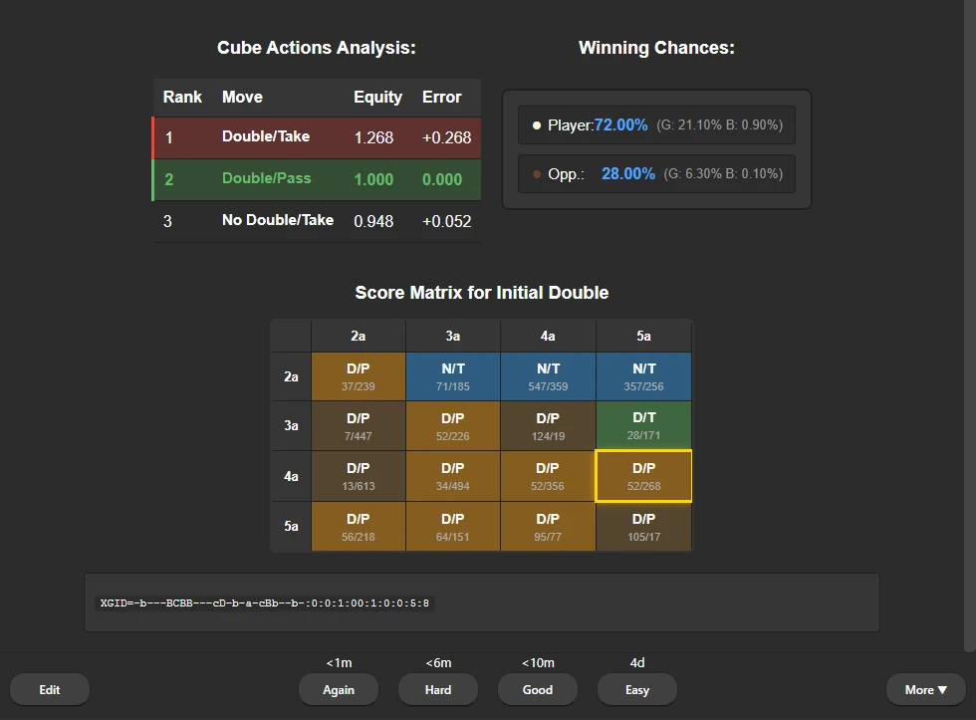Viewport: 976px width, 720px height.
Task: Open the More dropdown menu
Action: click(x=924, y=689)
